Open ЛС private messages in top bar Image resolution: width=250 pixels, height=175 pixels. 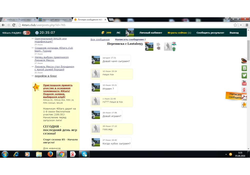(118, 33)
